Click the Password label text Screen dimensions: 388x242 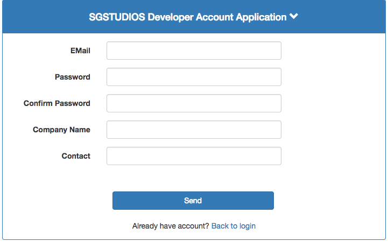[x=73, y=77]
